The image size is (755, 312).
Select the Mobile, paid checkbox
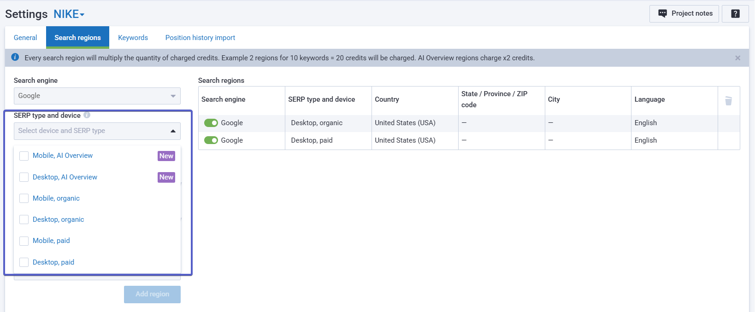pos(24,241)
